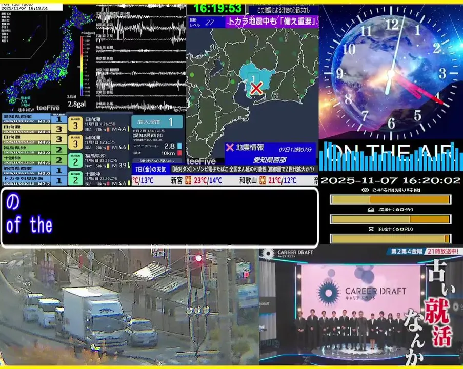Click the red traffic light in street camera

pyautogui.click(x=199, y=259)
